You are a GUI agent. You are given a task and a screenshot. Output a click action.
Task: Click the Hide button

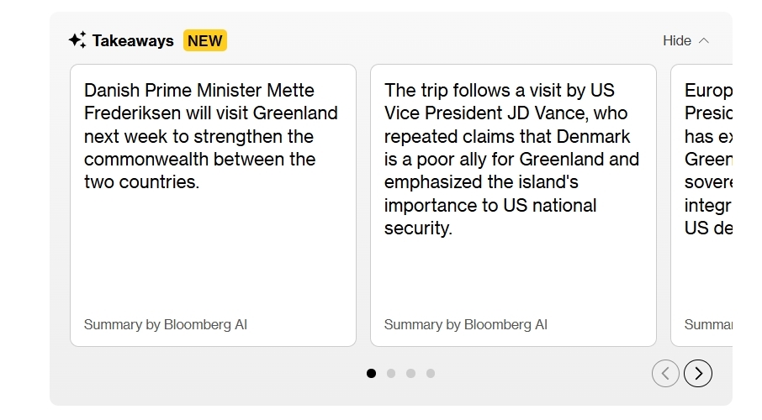click(x=677, y=40)
